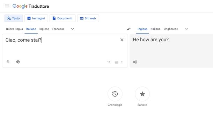
Task: Select Italiano as target language
Action: pyautogui.click(x=155, y=29)
